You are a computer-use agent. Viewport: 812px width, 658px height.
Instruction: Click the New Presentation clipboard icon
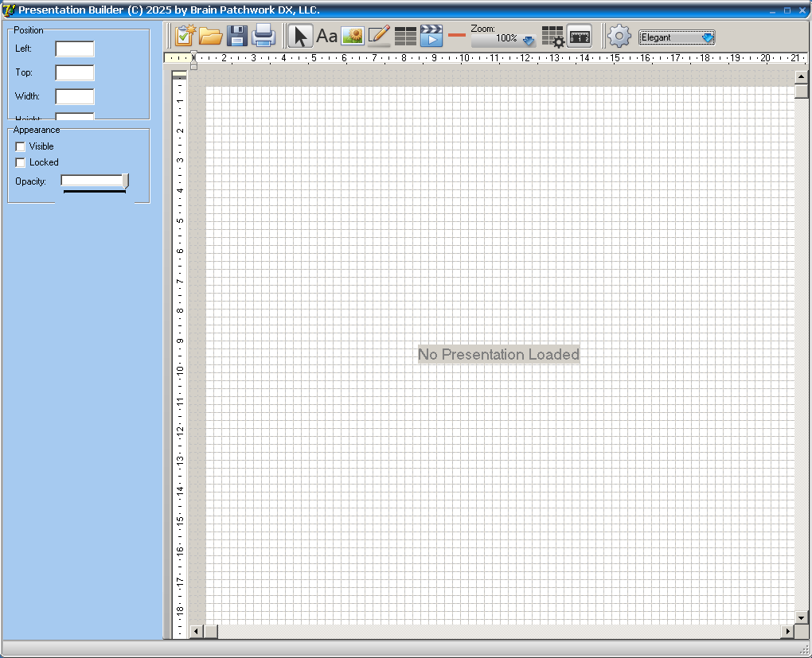[x=185, y=36]
